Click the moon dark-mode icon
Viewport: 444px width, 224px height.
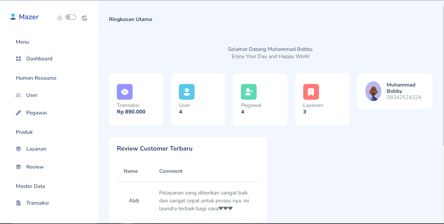(x=85, y=18)
